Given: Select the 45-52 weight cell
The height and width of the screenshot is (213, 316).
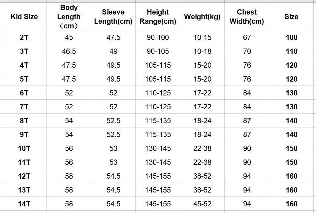Looking at the screenshot, I should [202, 204].
